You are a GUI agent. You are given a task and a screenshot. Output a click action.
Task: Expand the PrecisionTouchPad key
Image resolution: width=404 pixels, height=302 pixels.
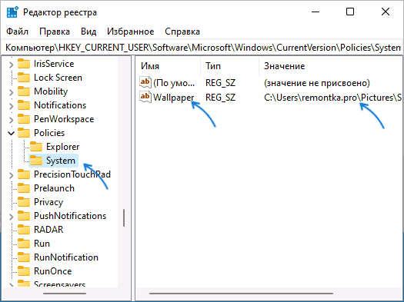[x=11, y=175]
